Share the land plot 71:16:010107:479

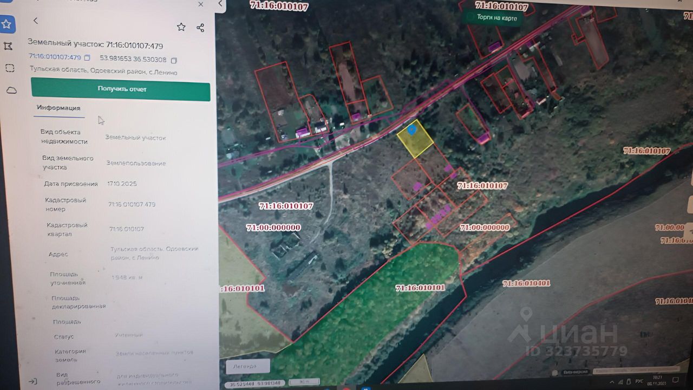click(x=200, y=28)
